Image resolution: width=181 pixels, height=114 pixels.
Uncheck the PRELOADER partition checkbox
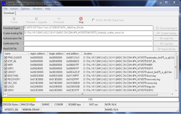tap(6, 58)
